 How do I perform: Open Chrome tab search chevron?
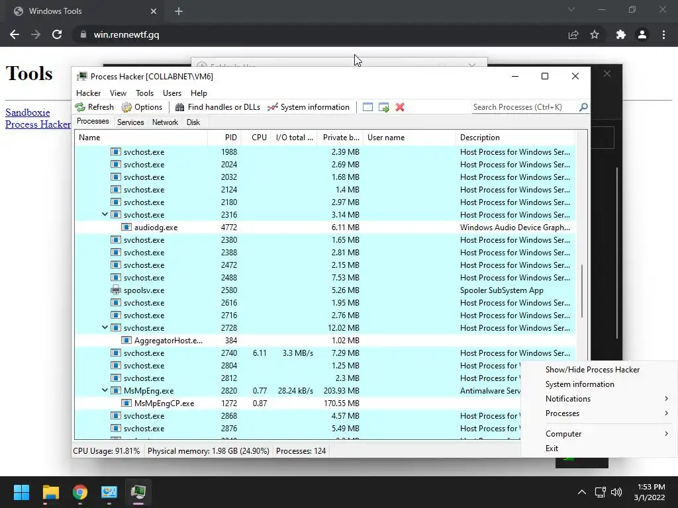coord(571,9)
